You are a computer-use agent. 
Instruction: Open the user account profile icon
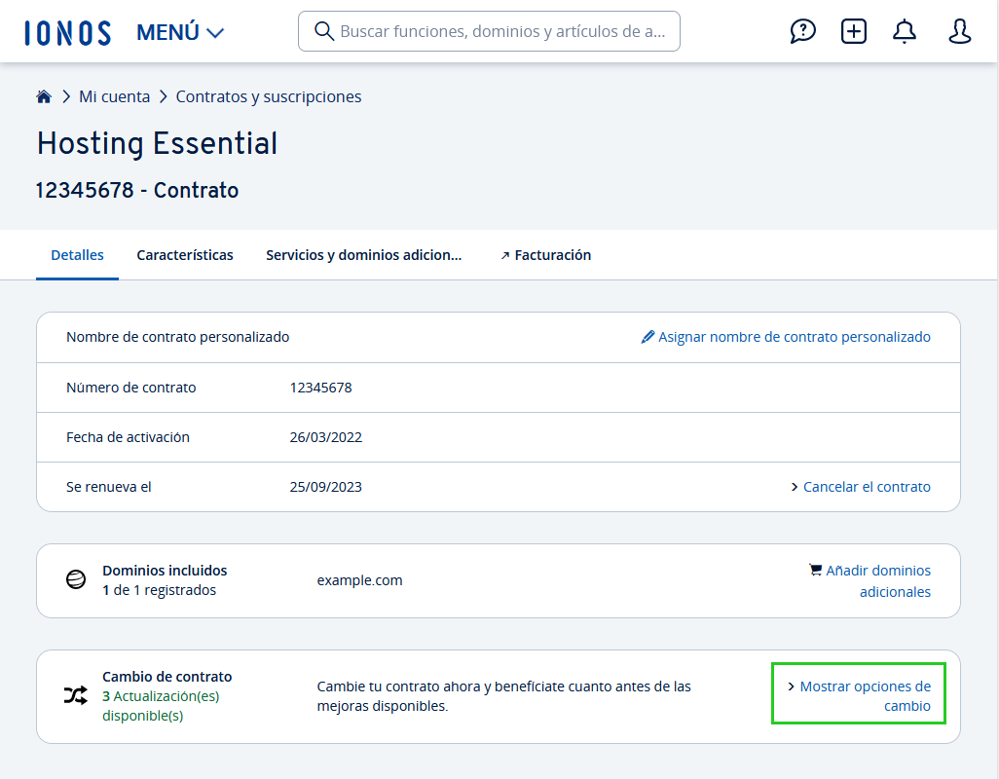(959, 31)
